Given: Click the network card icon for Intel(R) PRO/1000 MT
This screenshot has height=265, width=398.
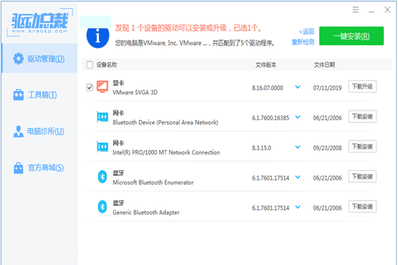Looking at the screenshot, I should pyautogui.click(x=102, y=147).
